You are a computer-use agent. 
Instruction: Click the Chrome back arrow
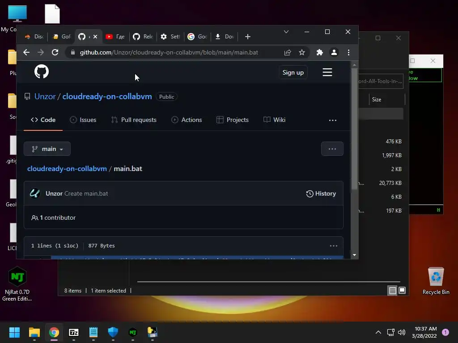point(26,53)
